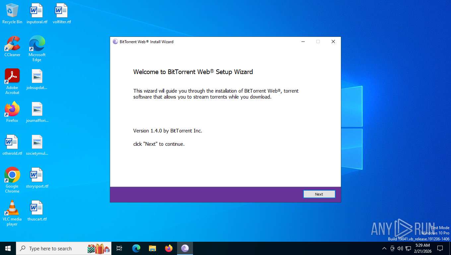Select the societymul... image file on the desktop
Screen dimensions: 451x255
point(37,145)
